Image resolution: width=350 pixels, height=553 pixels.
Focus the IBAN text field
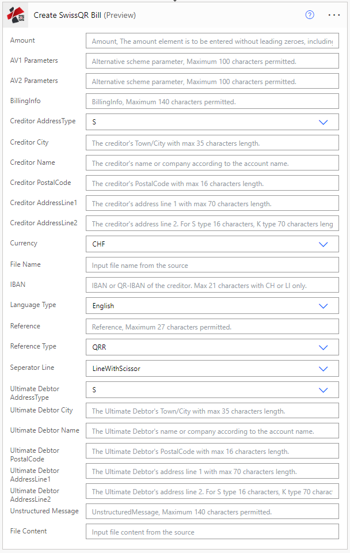[x=212, y=286]
